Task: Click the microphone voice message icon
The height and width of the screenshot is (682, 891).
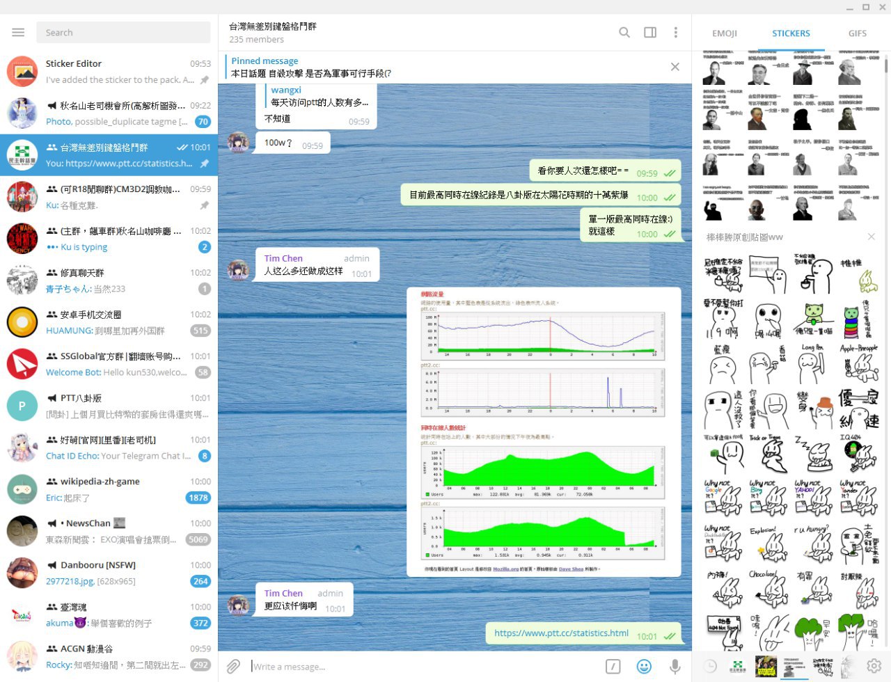Action: (x=675, y=666)
